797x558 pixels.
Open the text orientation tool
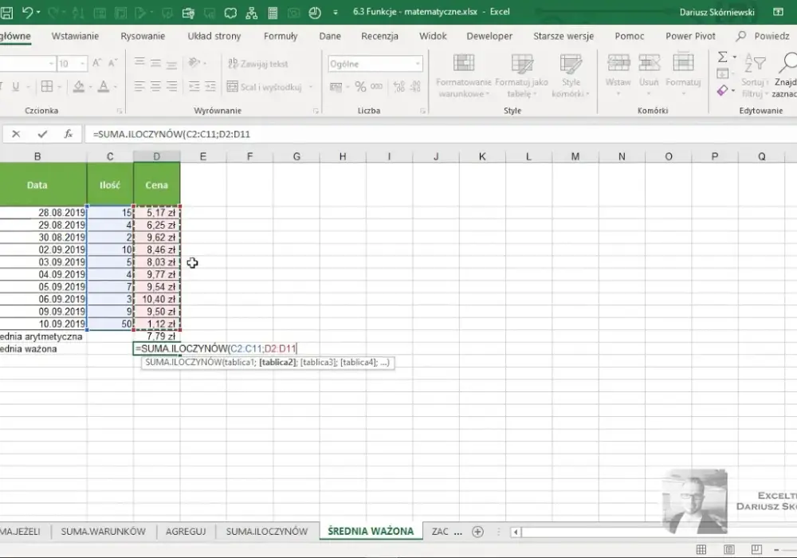pos(194,63)
